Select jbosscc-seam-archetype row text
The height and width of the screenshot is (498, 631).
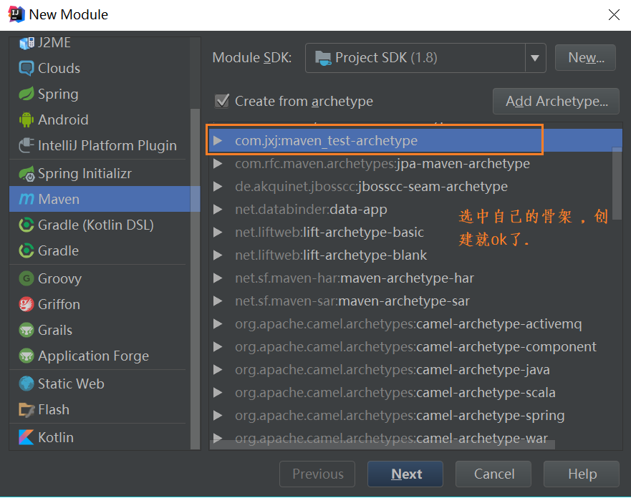pyautogui.click(x=371, y=187)
